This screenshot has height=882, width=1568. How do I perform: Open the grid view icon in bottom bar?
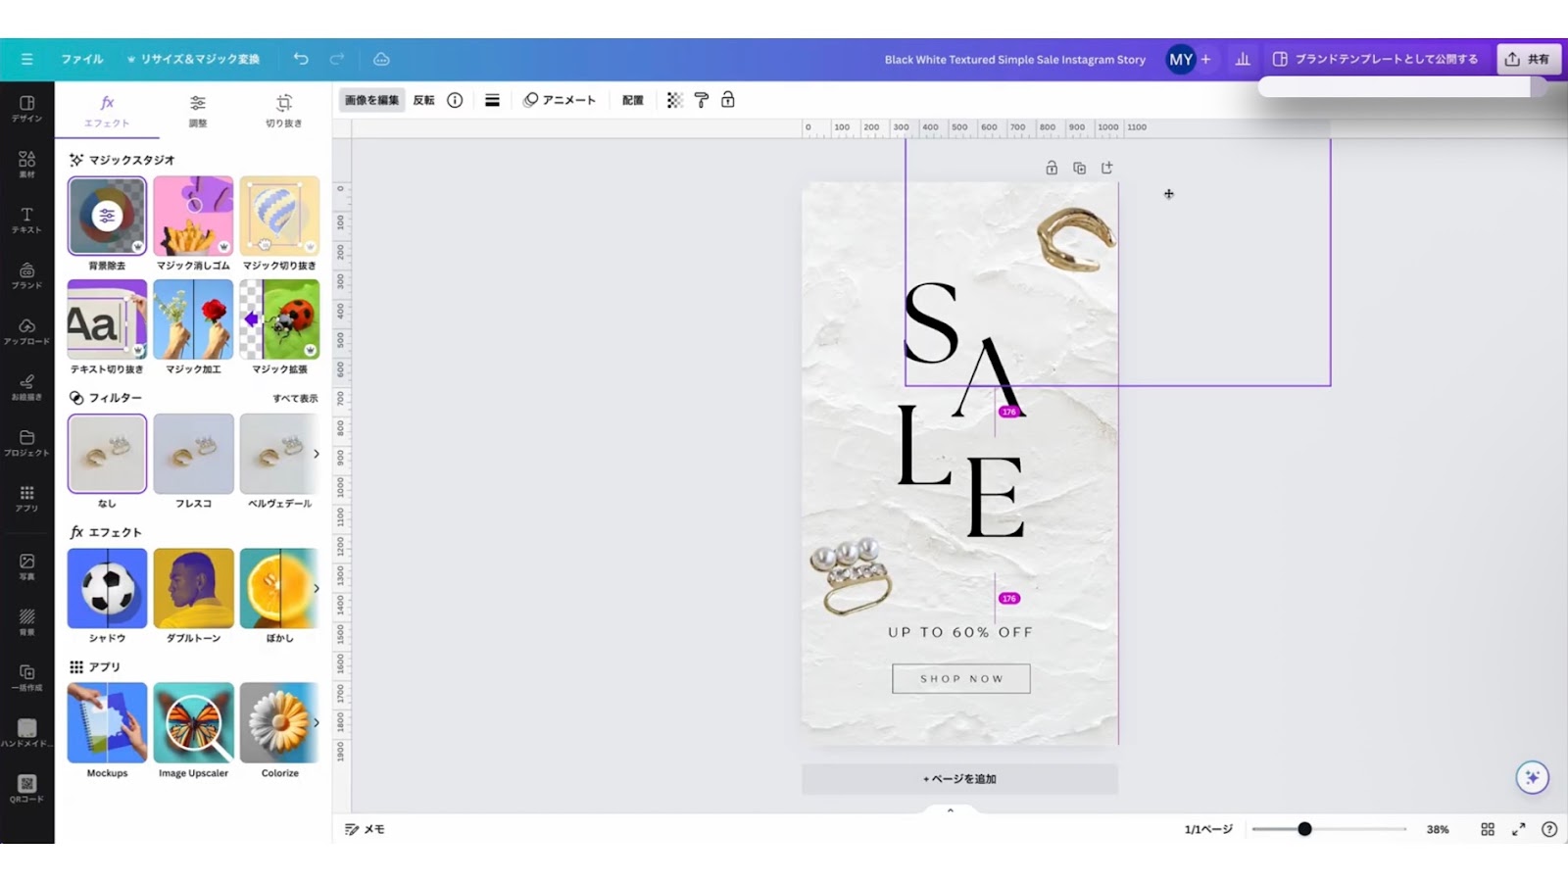pos(1488,829)
